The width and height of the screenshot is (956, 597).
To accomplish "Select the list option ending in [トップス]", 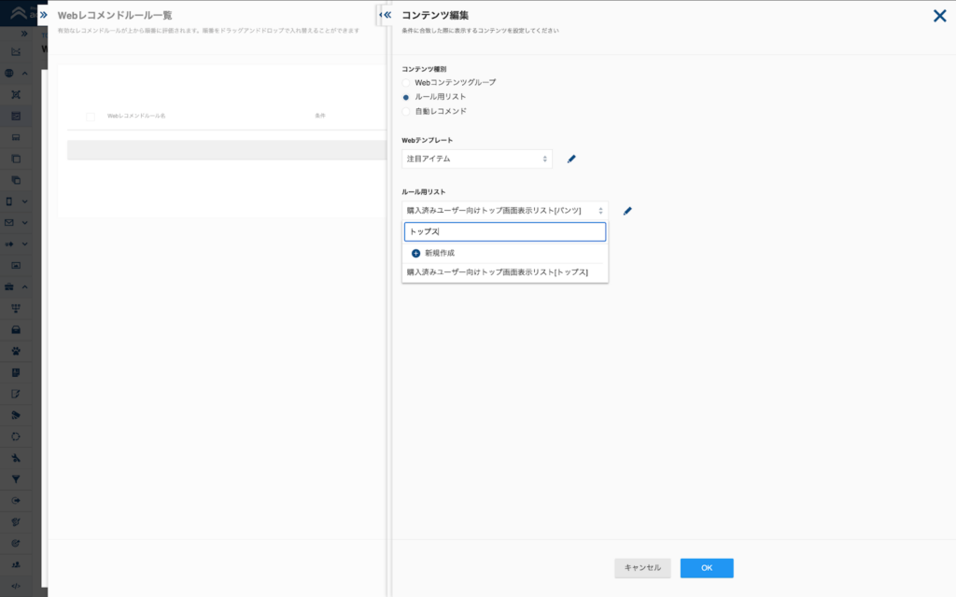I will [x=497, y=272].
